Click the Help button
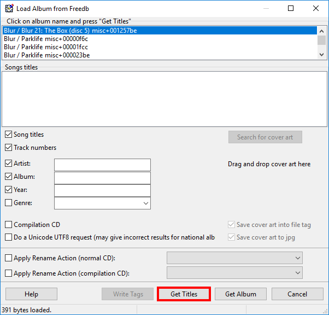 31,294
